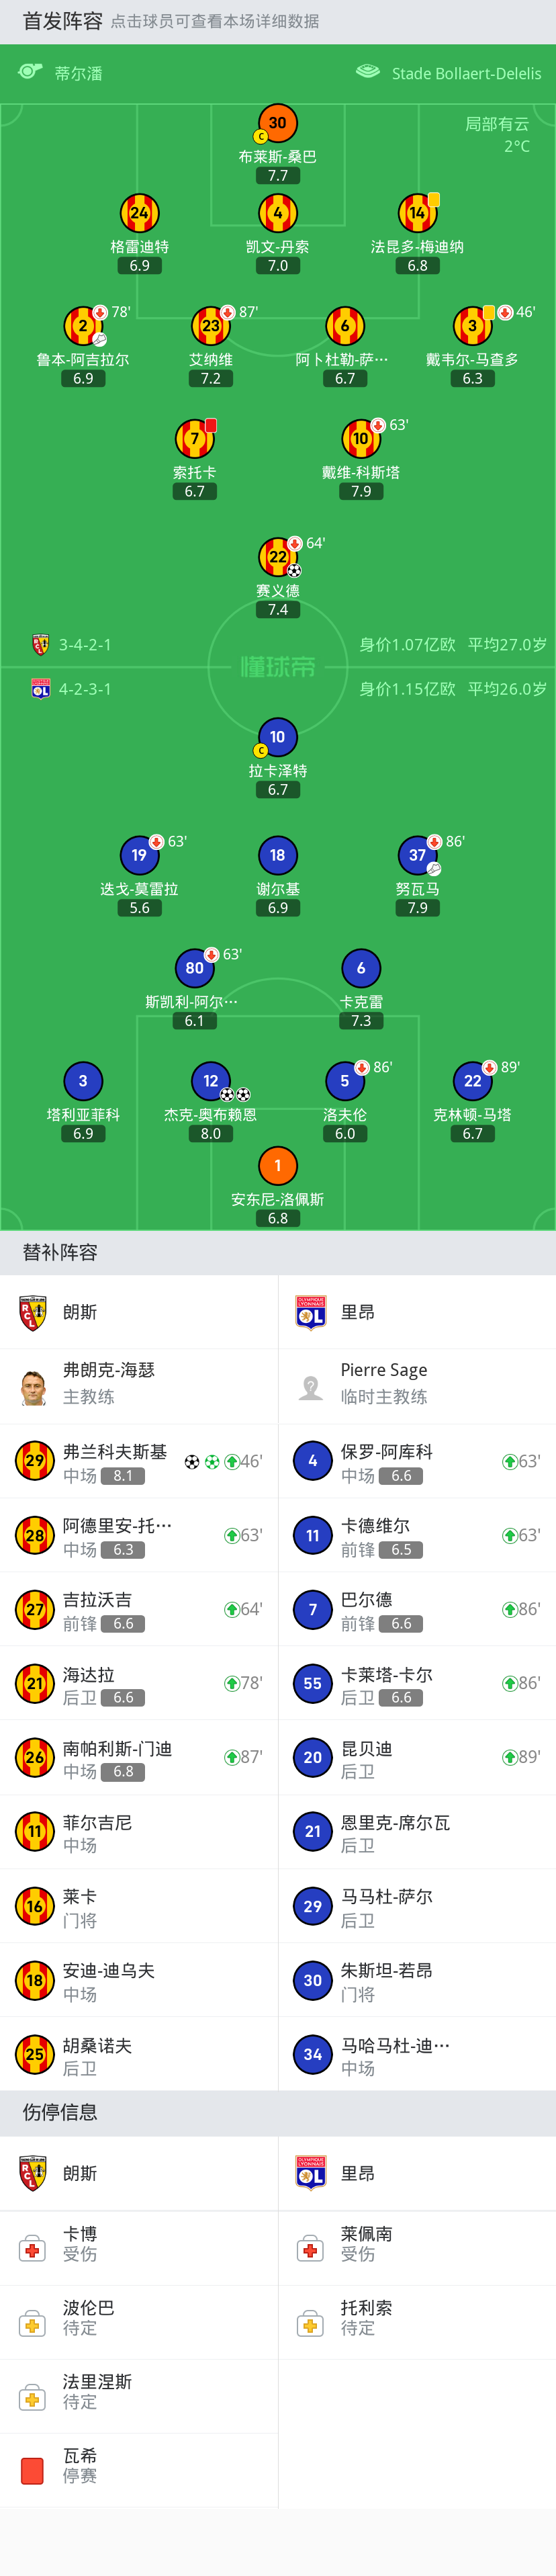Select 安东尼-洛佩斯 number 1 goalkeeper badge

click(x=278, y=1166)
